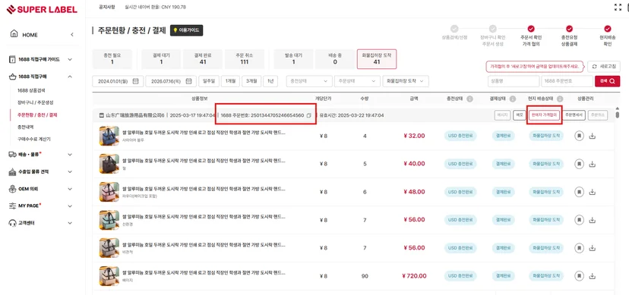This screenshot has width=629, height=295.
Task: Open the HOME sidebar item
Action: 24,34
